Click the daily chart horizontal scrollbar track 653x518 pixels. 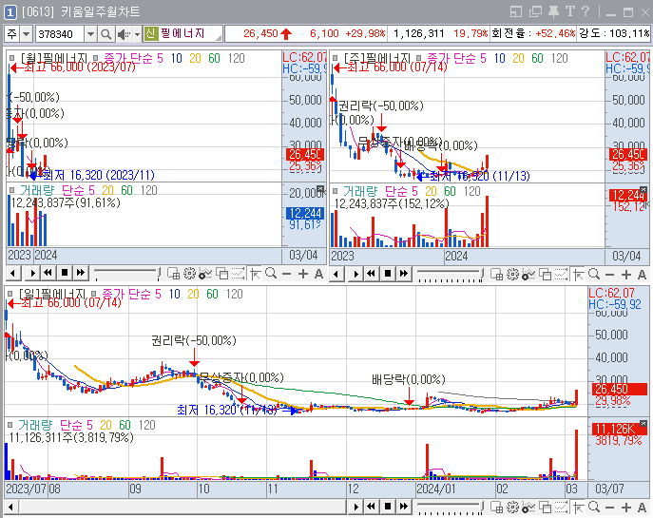(x=182, y=508)
